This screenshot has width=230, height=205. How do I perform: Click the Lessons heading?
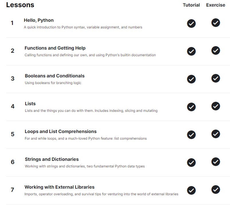[x=20, y=5]
